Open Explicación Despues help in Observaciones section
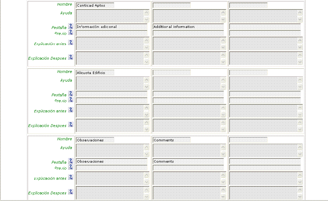 point(71,192)
